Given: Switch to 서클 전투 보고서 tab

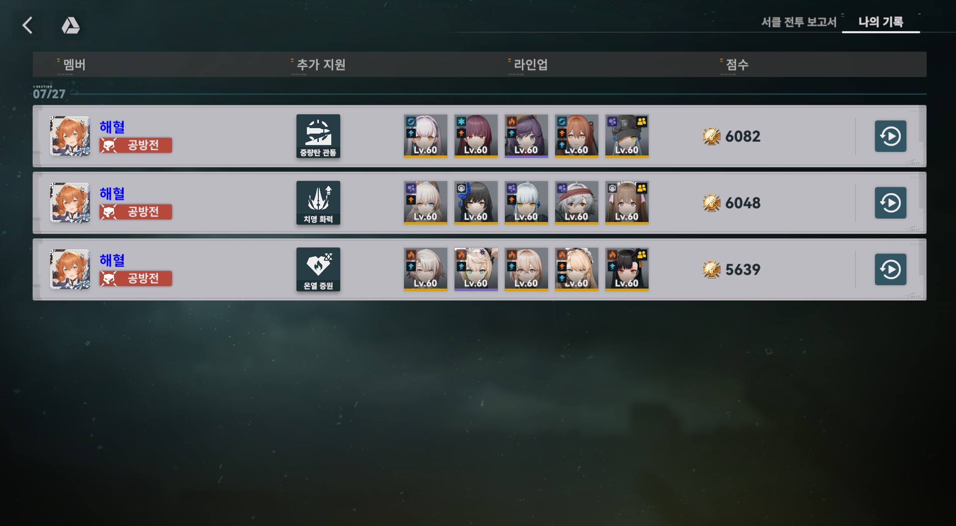Looking at the screenshot, I should 799,22.
